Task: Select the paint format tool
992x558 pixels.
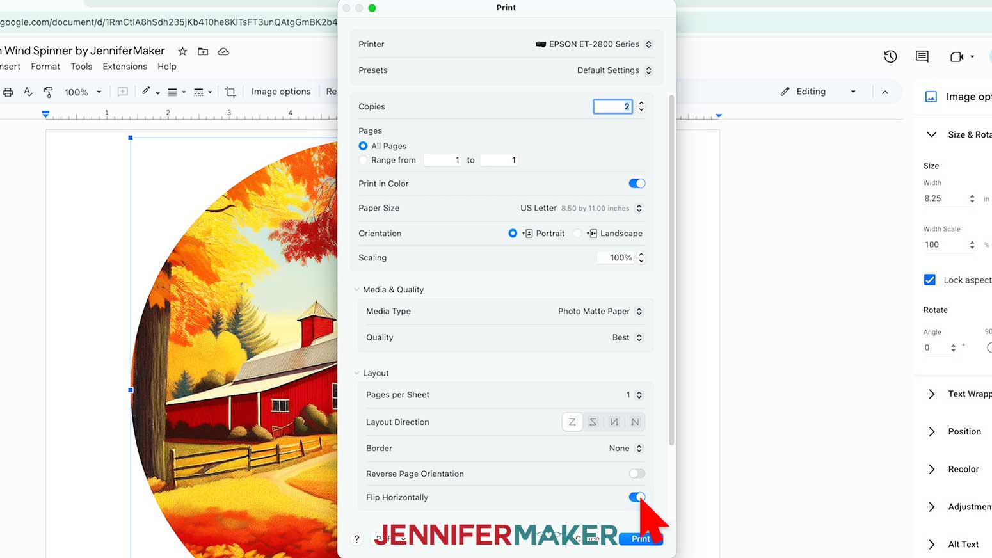Action: (x=48, y=92)
